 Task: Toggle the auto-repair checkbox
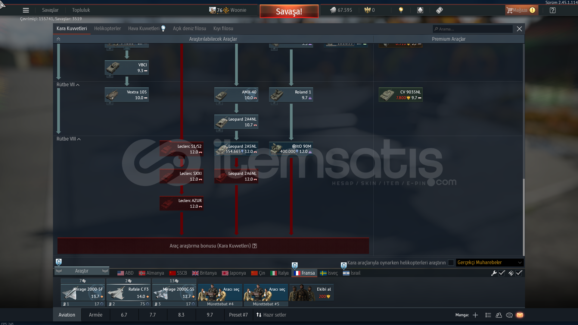coord(502,273)
